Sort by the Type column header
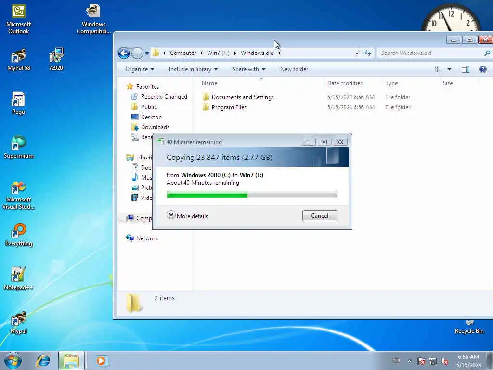The image size is (493, 370). 411,83
